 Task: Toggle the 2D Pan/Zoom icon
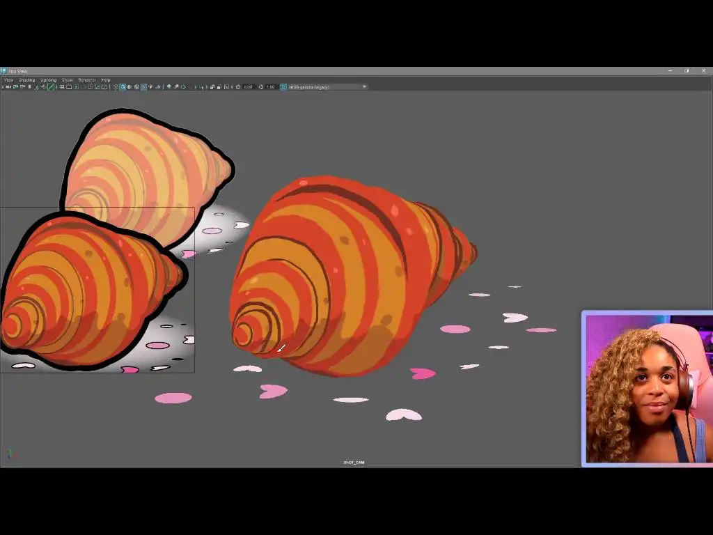tap(44, 86)
